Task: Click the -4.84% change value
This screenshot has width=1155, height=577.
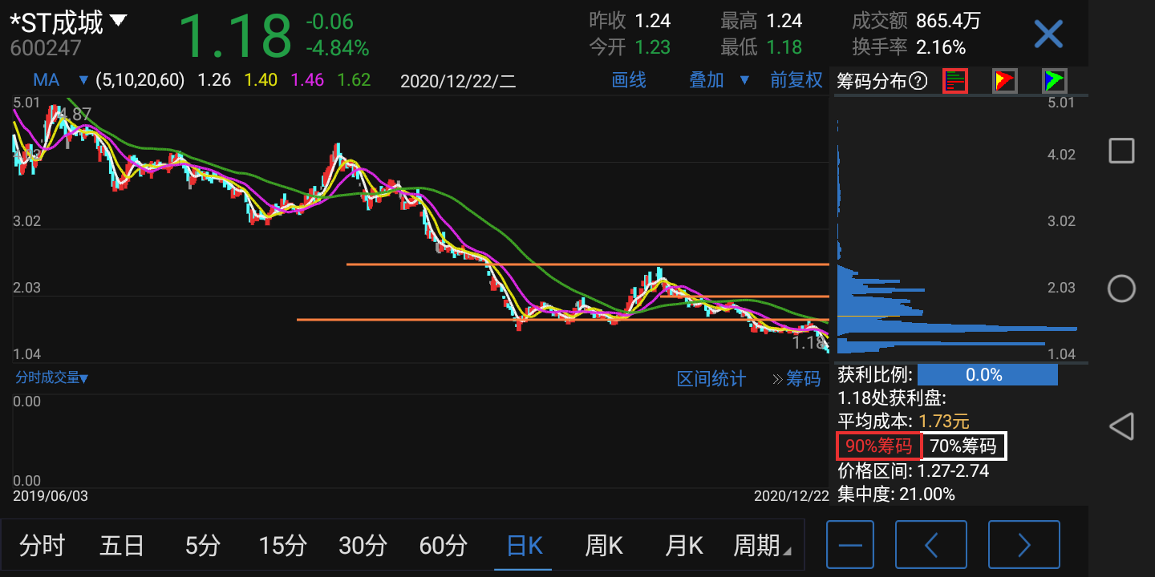Action: point(337,48)
